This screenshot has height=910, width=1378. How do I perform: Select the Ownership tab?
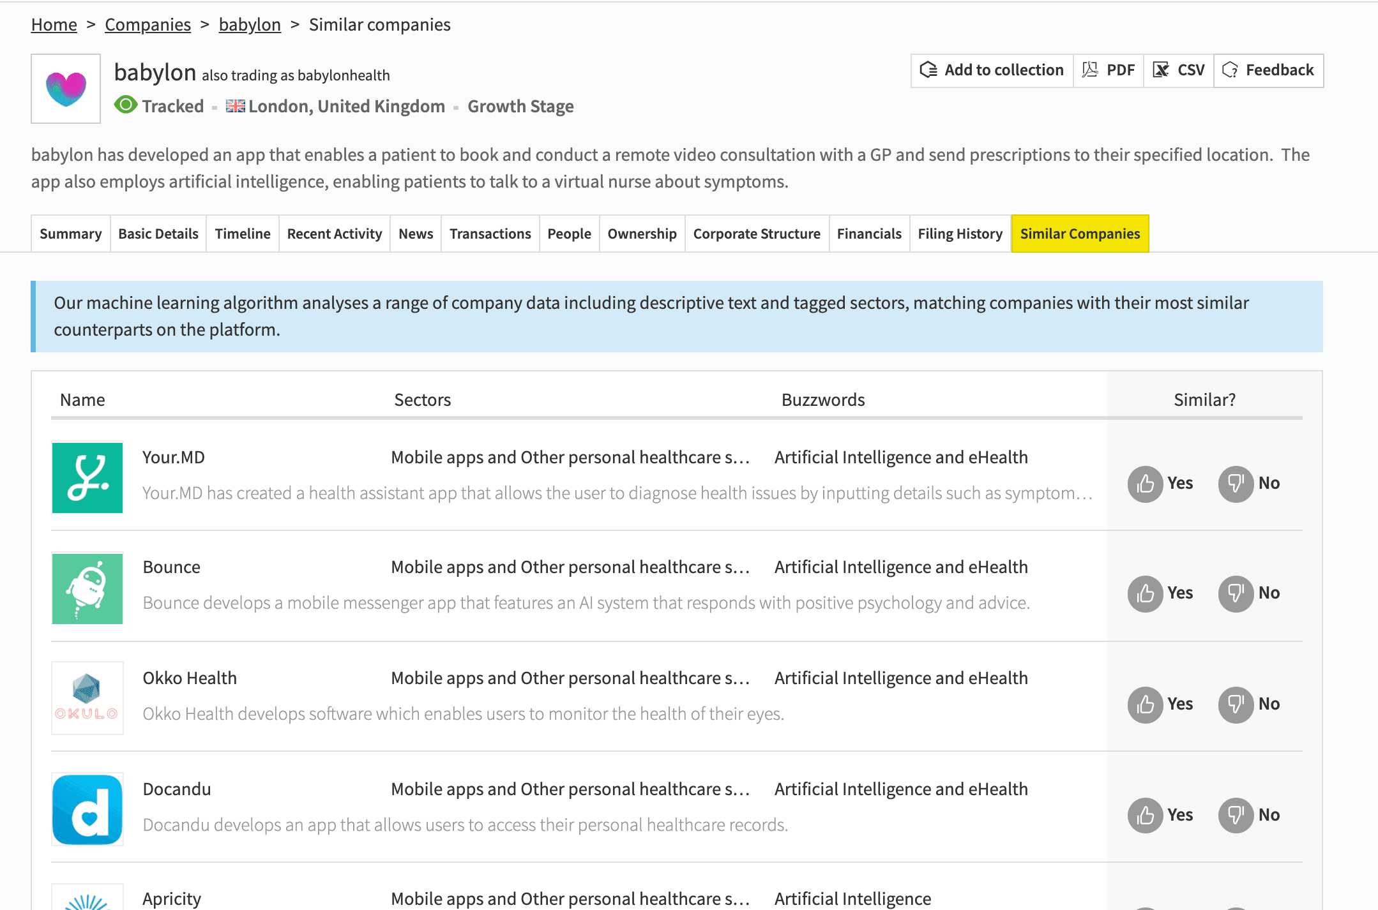[x=642, y=234]
